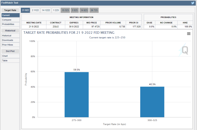Open the Dot Plot Chart
The image size is (197, 130).
[11, 56]
